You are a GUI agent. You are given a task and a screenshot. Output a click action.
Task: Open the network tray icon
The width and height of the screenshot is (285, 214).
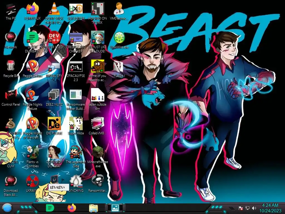click(x=247, y=208)
